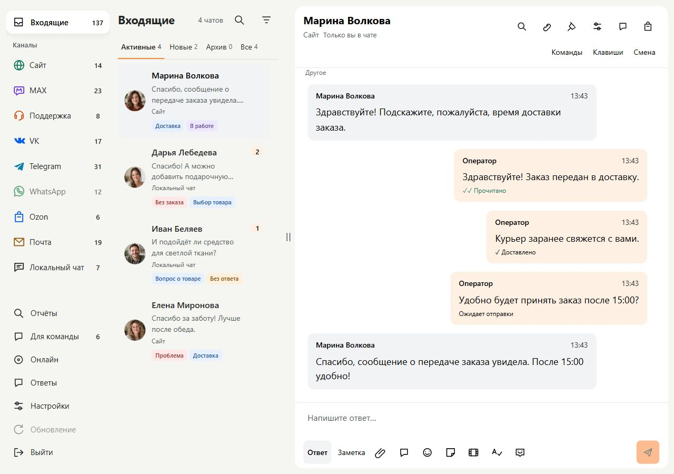The width and height of the screenshot is (674, 474).
Task: Open the Иван Беляев chat
Action: [x=194, y=254]
